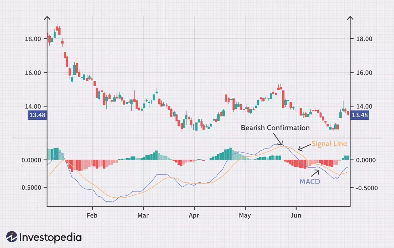Viewport: 394px width, 248px height.
Task: Click the May month axis label
Action: point(245,215)
